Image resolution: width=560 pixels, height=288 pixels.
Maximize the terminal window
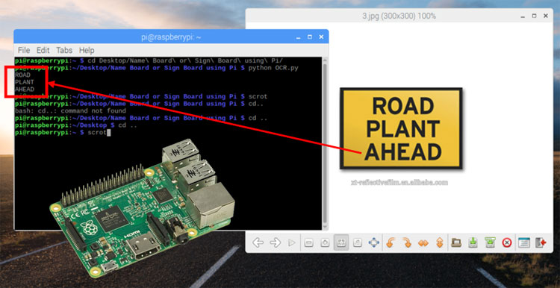click(310, 37)
